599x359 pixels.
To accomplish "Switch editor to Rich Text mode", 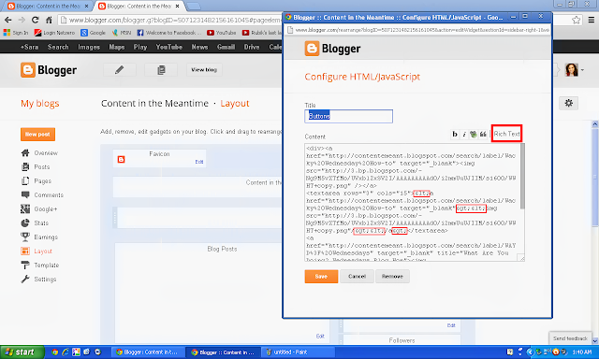I will (506, 134).
